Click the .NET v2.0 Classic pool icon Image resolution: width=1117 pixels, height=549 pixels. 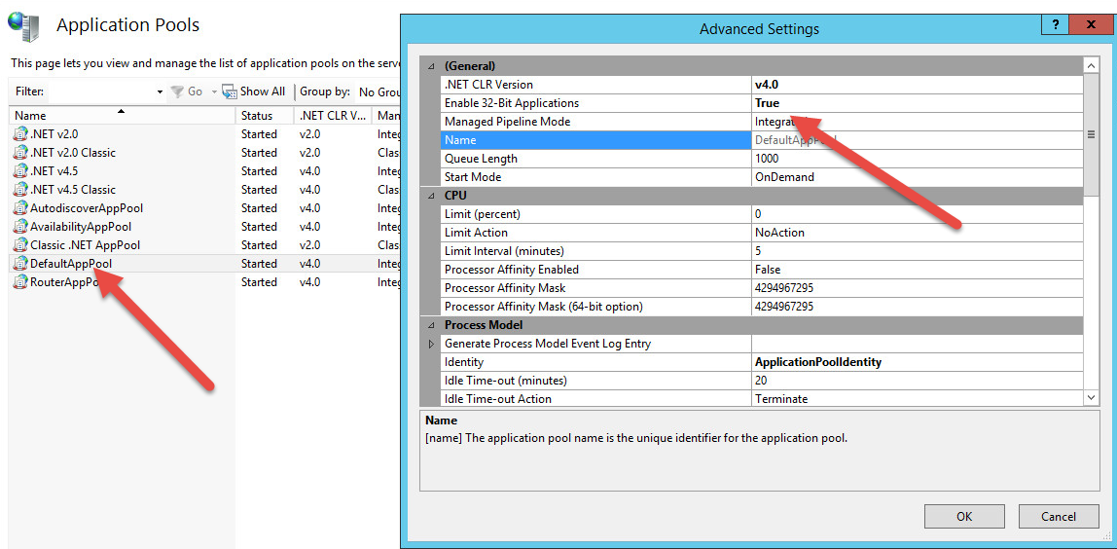[x=20, y=153]
